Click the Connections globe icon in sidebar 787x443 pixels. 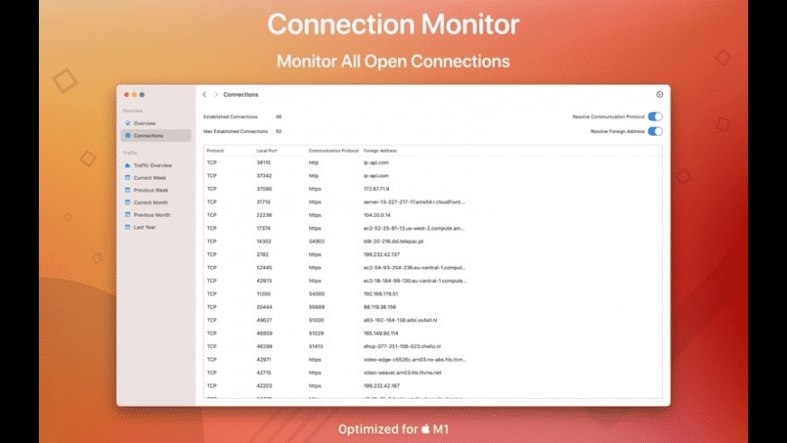128,136
